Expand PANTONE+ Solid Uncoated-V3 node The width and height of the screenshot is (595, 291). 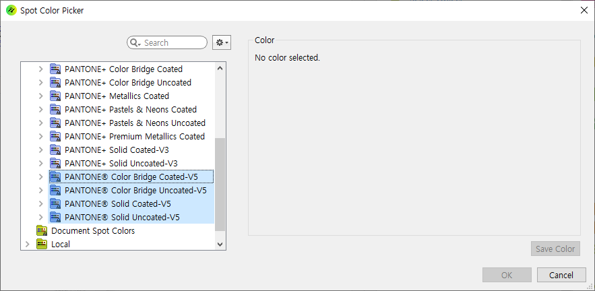(41, 163)
